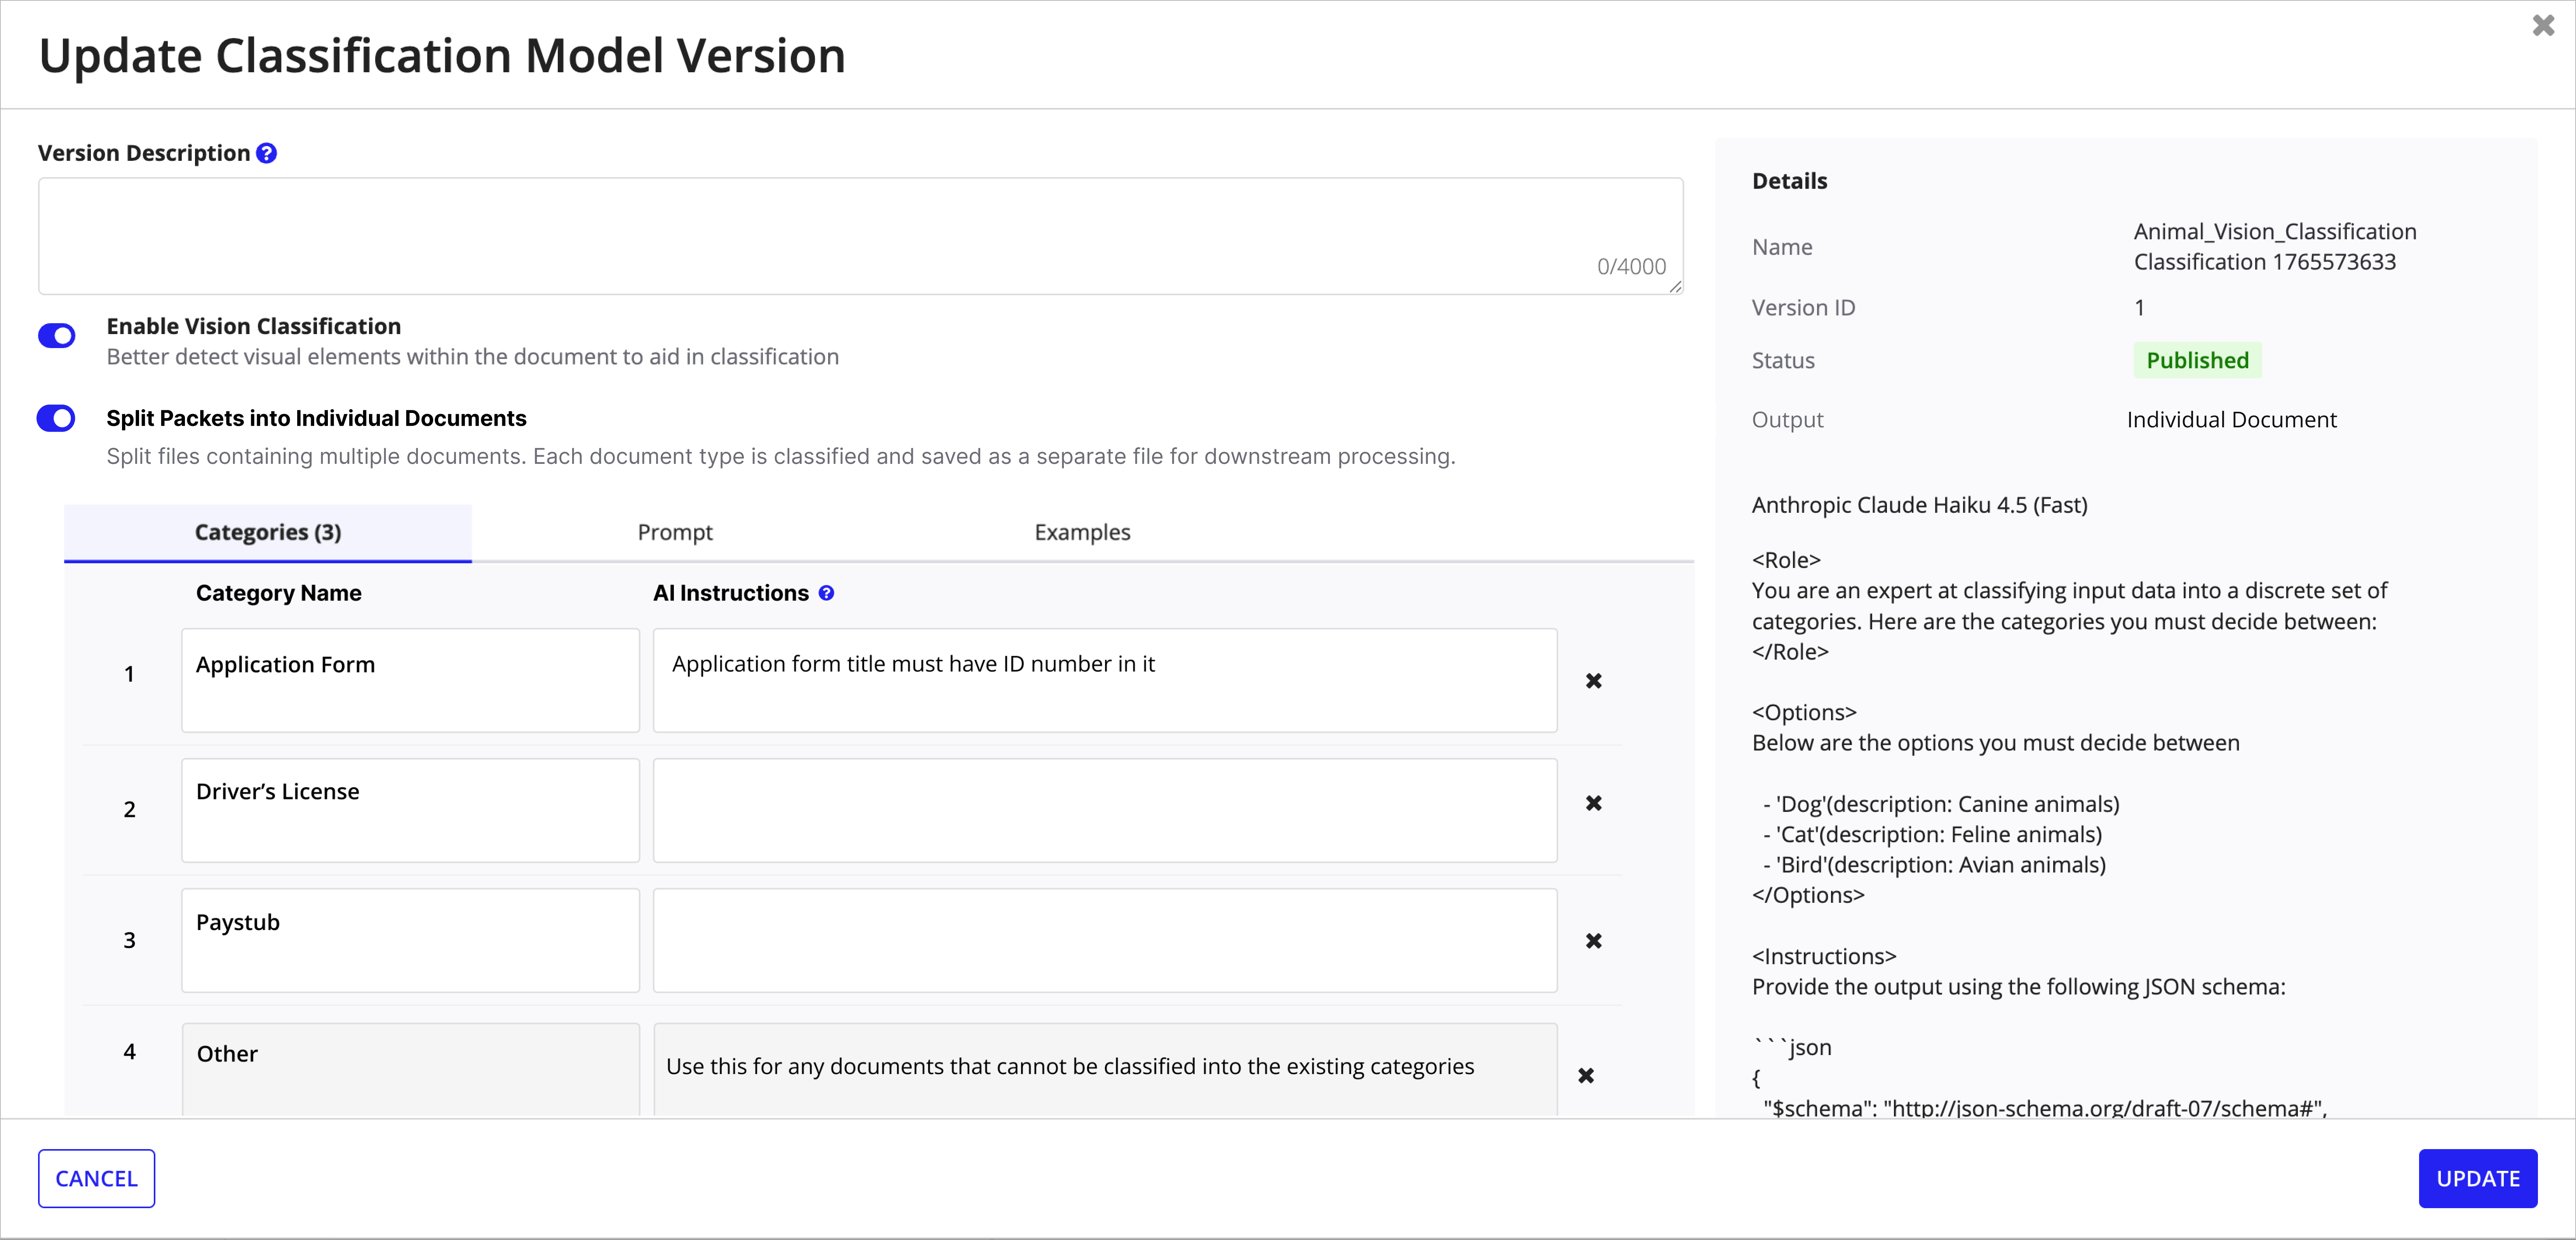The image size is (2576, 1240).
Task: Remove the Driver's License category row
Action: [x=1594, y=802]
